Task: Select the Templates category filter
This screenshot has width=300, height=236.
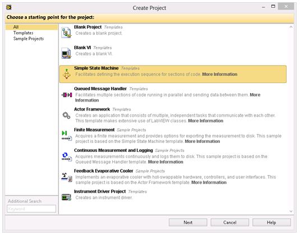Action: click(24, 33)
